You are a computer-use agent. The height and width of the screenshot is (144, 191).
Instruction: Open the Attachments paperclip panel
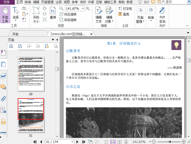(x=3, y=99)
